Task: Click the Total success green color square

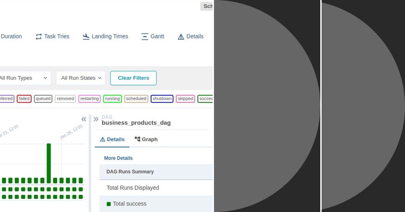Action: pos(108,204)
